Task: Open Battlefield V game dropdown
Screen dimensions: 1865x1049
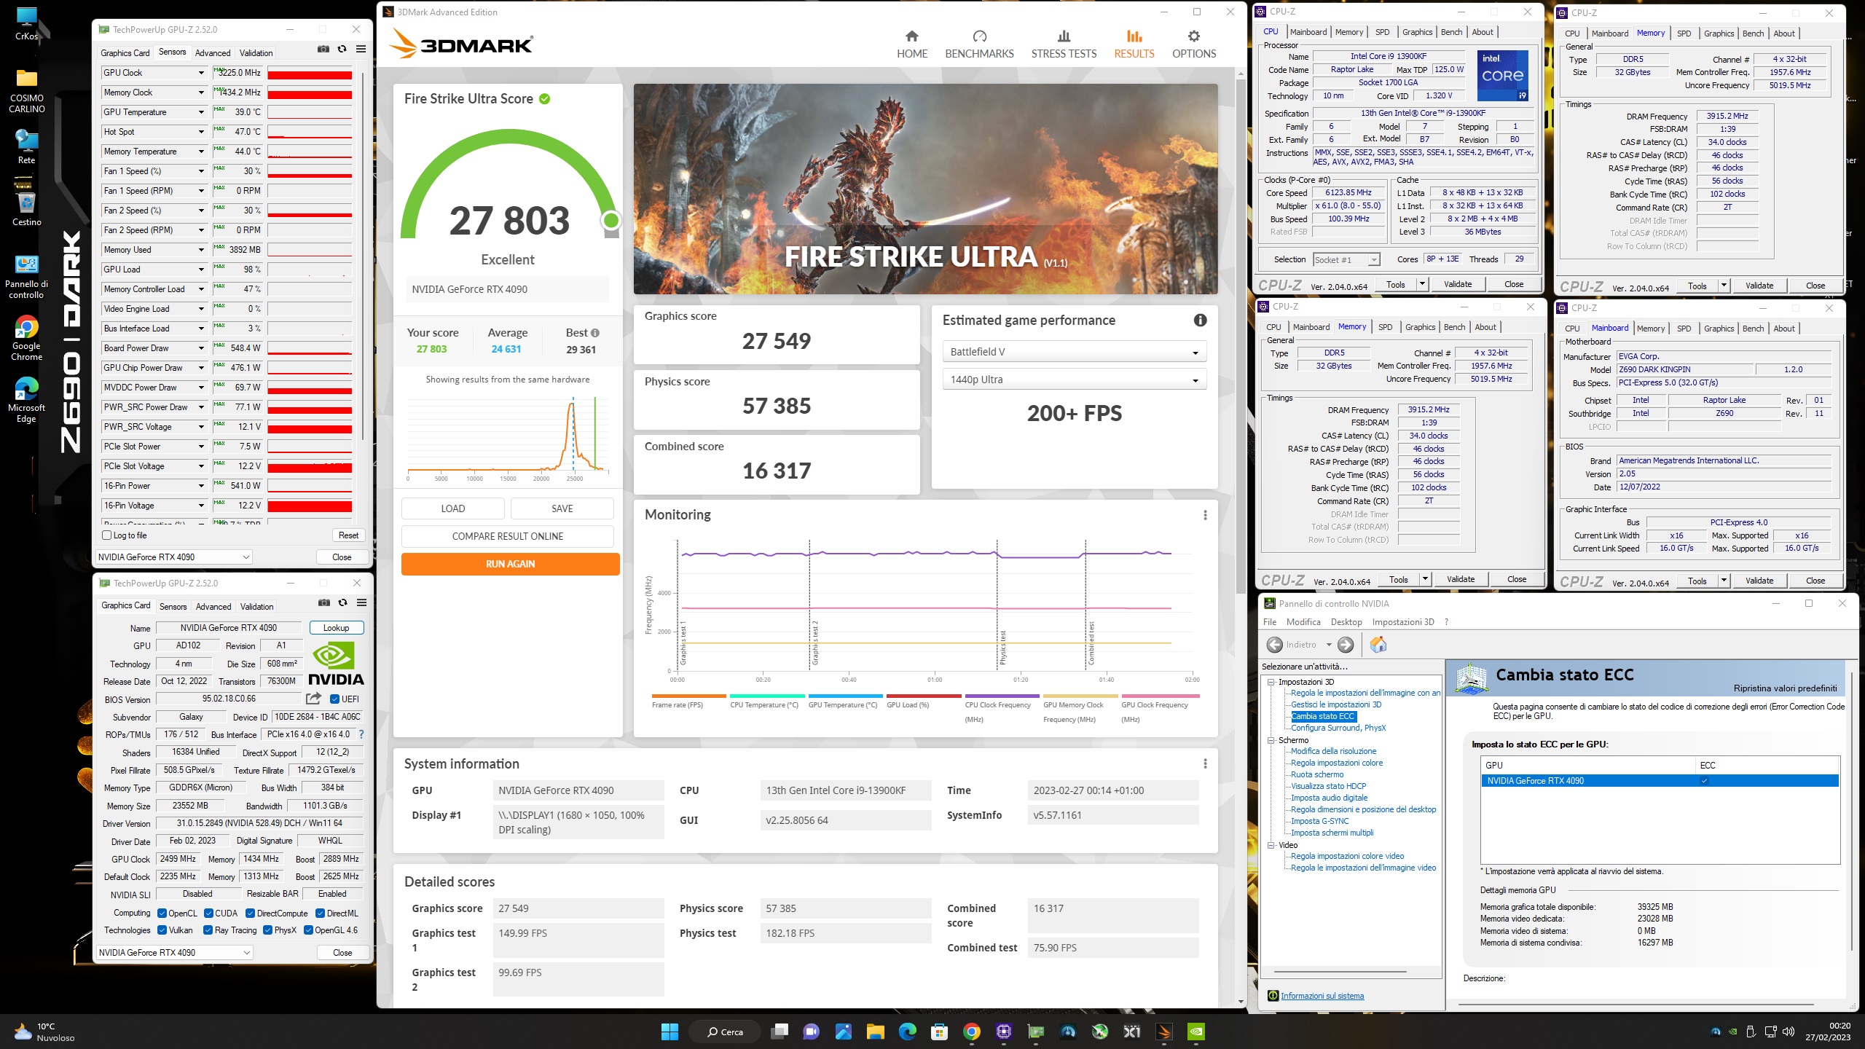Action: tap(1075, 352)
